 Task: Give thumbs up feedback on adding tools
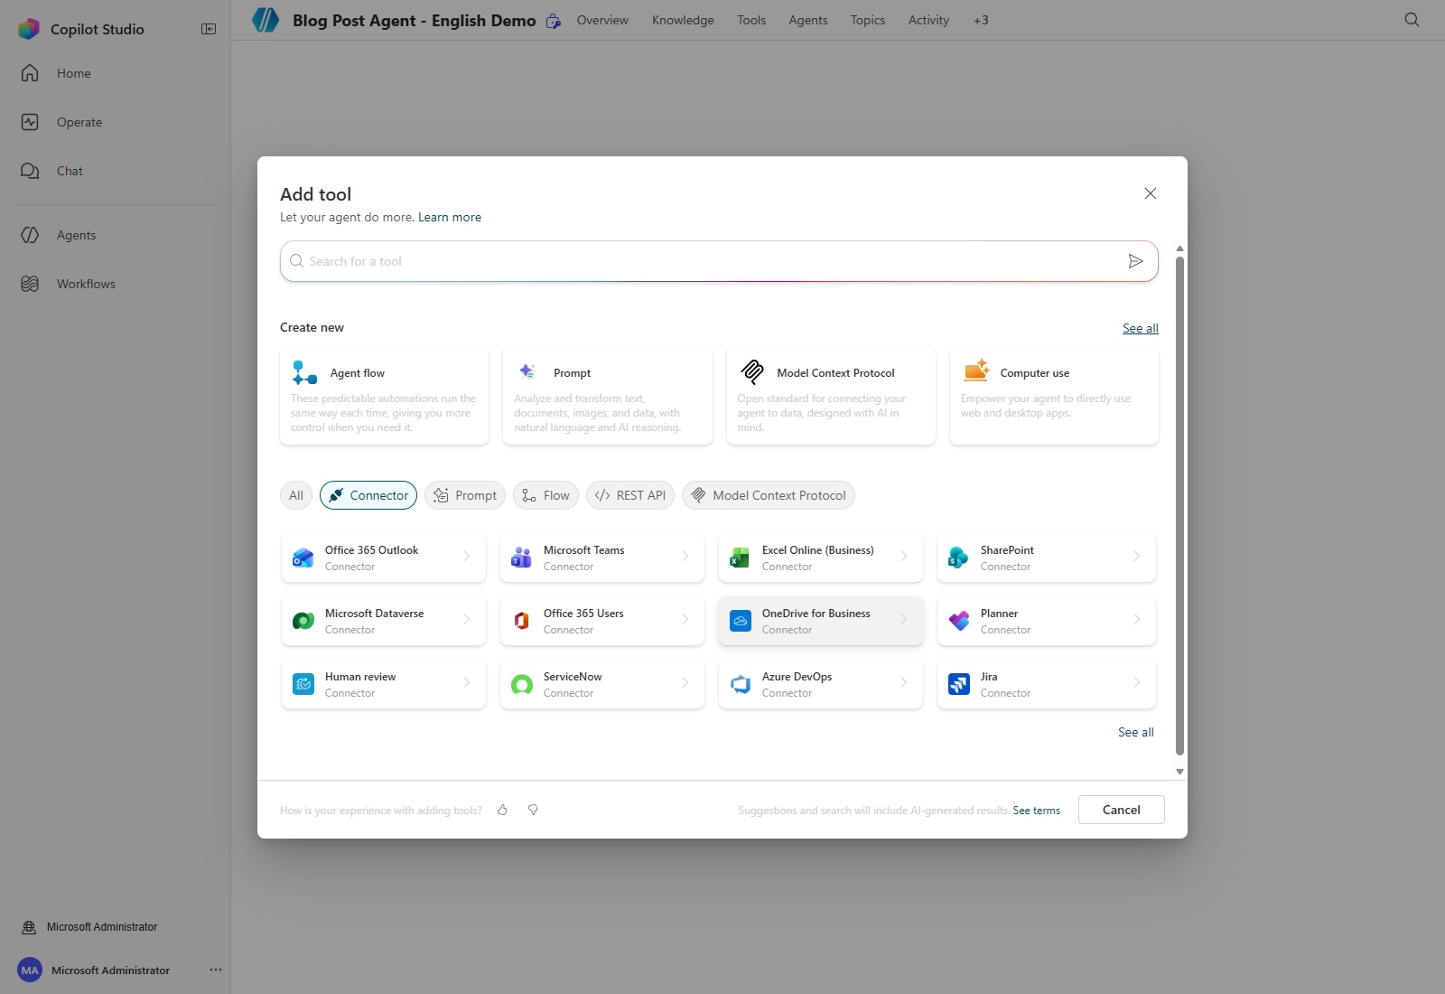coord(502,810)
